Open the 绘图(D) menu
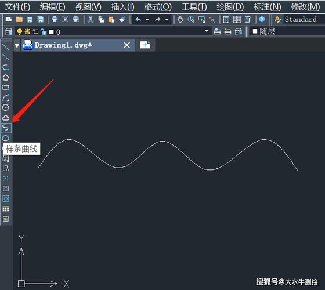This screenshot has width=325, height=290. point(230,7)
